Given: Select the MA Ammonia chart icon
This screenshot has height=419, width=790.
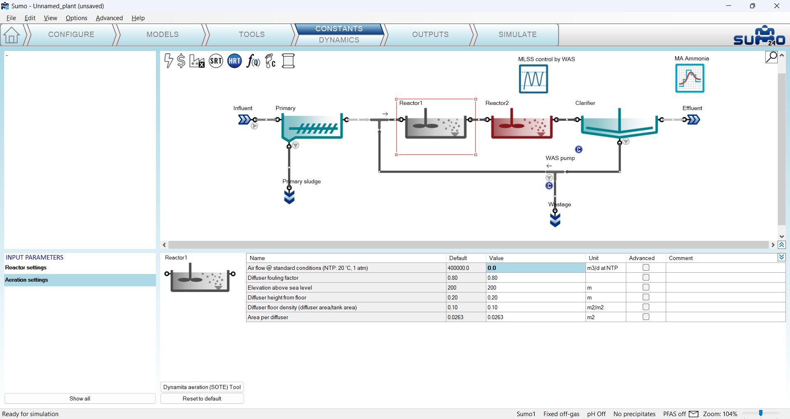Looking at the screenshot, I should (690, 78).
